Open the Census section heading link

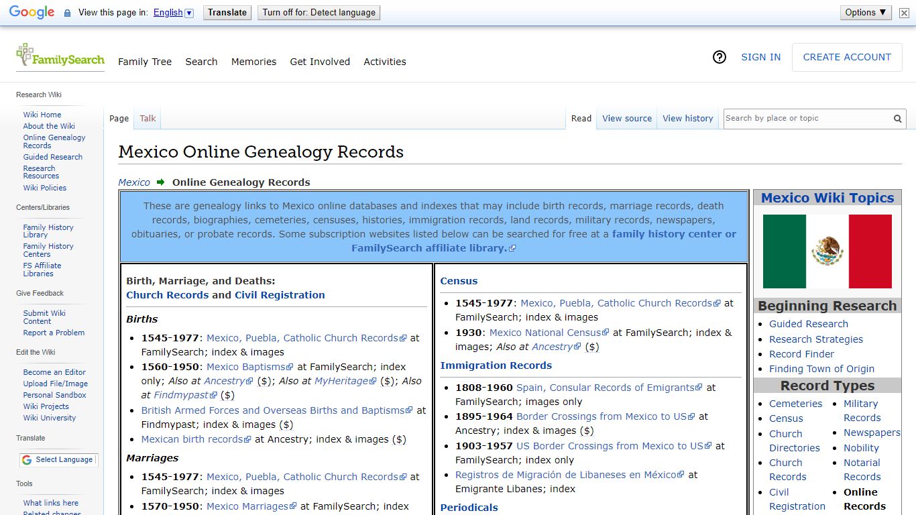point(459,281)
